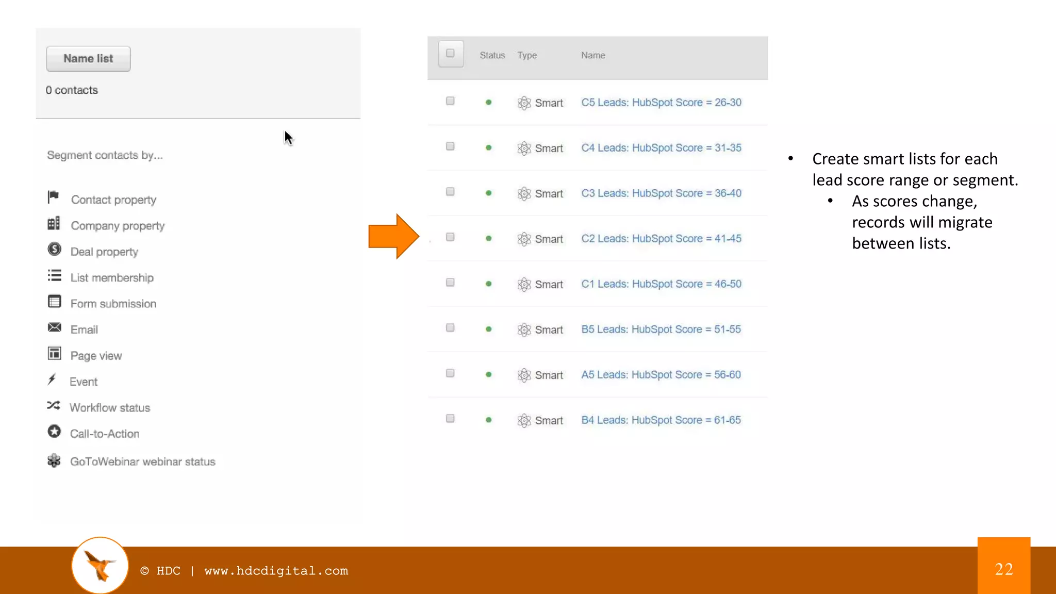
Task: Click the Smart atom icon for C2 Leads
Action: pos(524,239)
